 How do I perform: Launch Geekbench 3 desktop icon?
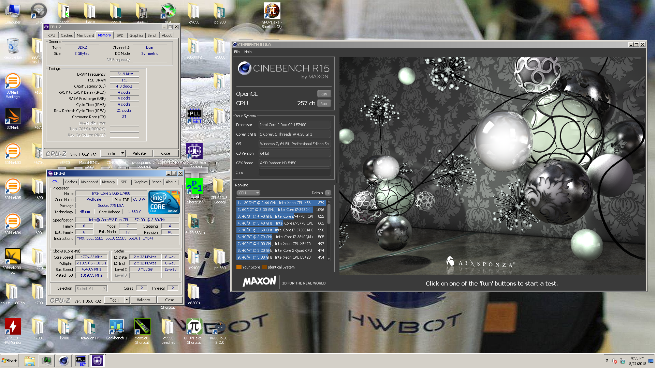click(116, 329)
